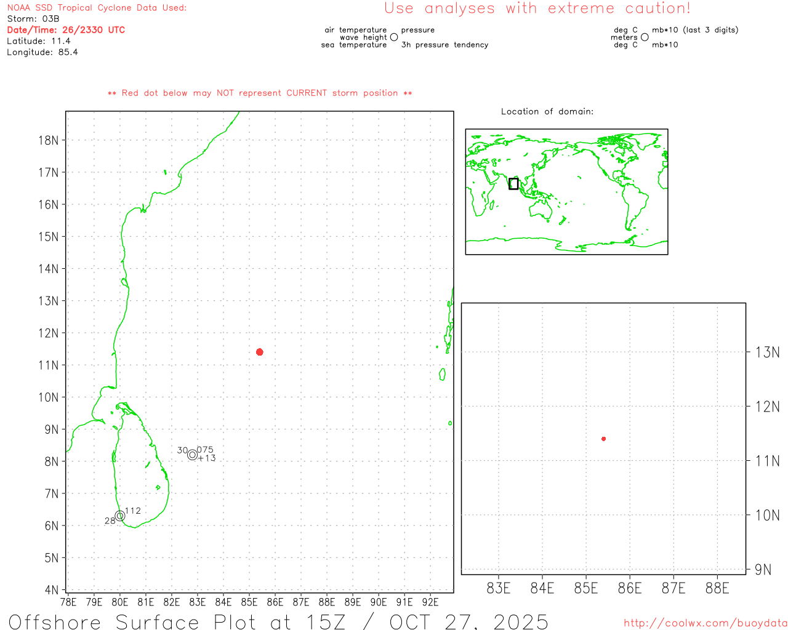Click the extreme caution warning heading

pyautogui.click(x=537, y=9)
